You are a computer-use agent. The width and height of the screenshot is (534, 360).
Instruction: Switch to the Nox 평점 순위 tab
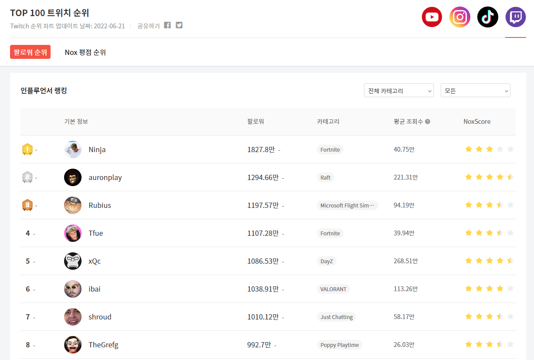(x=85, y=52)
